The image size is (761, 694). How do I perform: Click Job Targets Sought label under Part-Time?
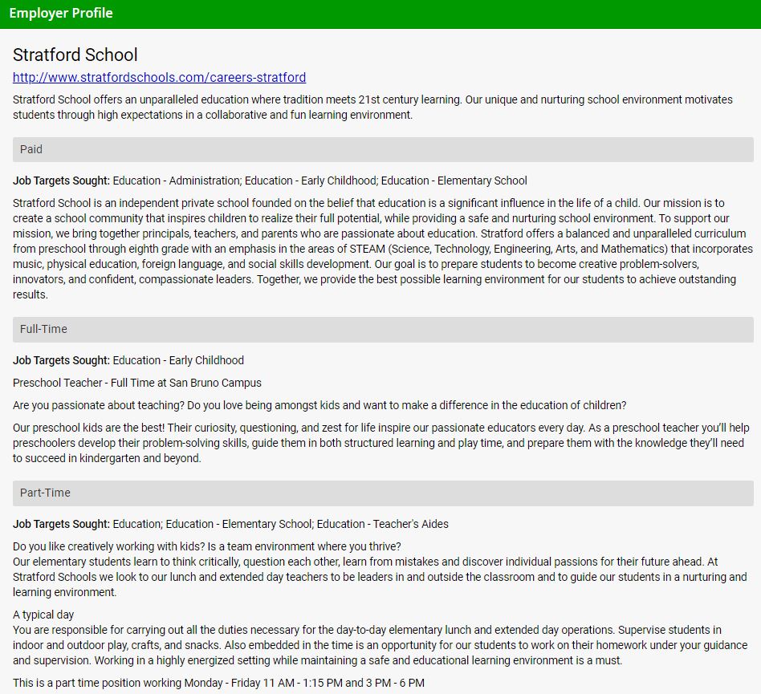[x=61, y=524]
